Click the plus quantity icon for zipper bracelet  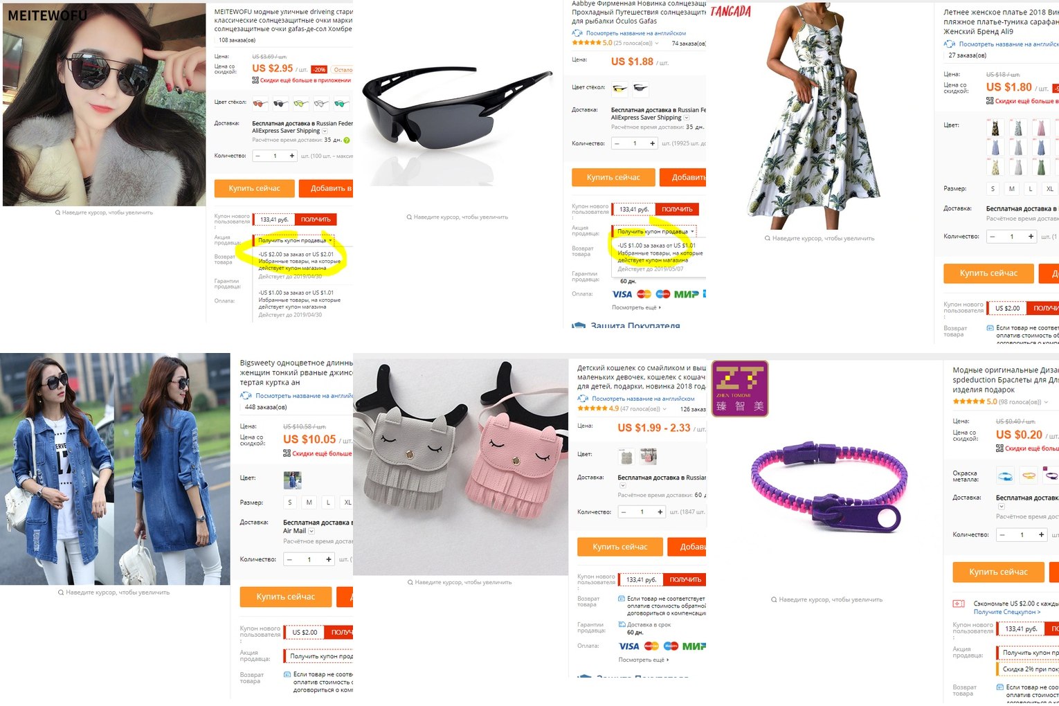1041,535
